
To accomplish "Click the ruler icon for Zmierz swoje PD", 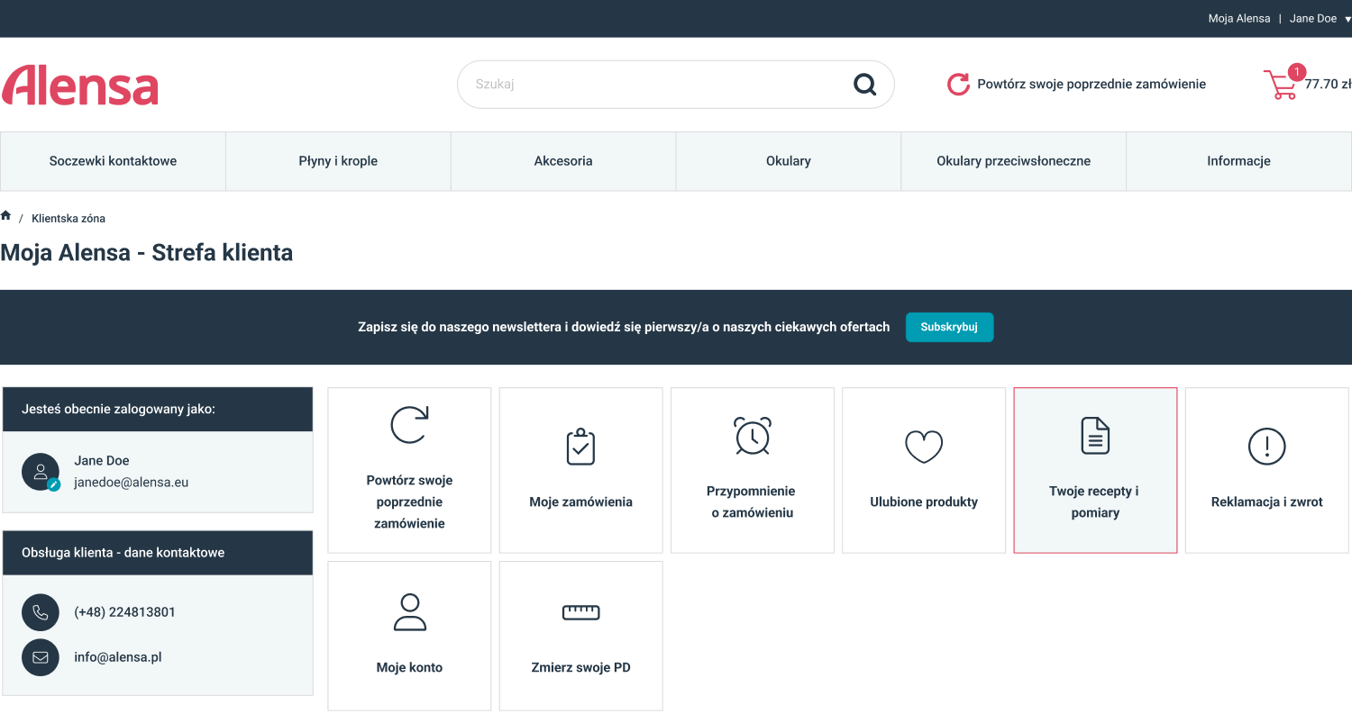I will coord(580,612).
